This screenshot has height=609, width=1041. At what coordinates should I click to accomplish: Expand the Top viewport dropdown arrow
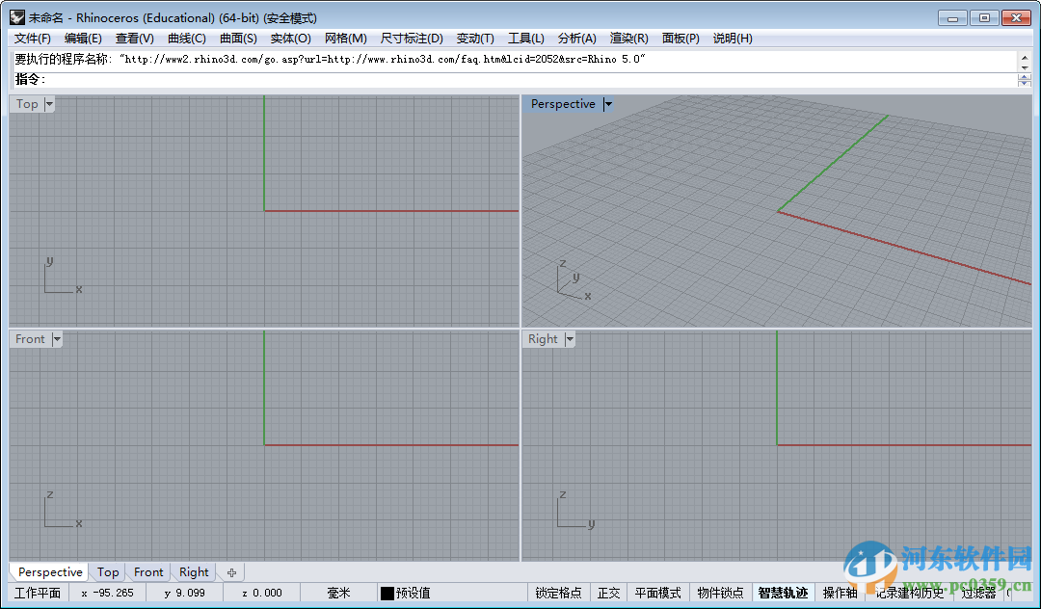49,104
